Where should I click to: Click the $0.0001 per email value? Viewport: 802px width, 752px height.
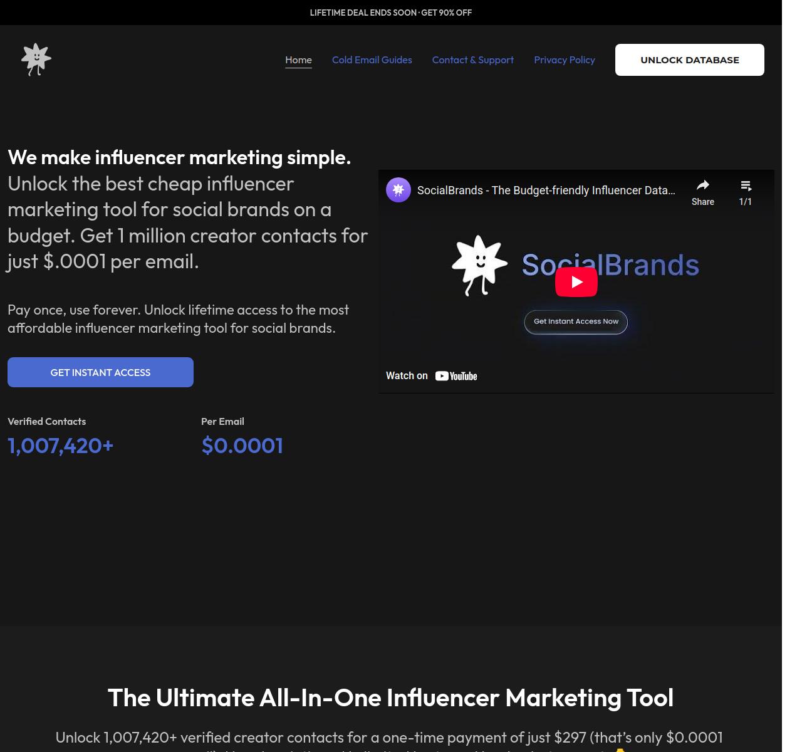tap(242, 446)
